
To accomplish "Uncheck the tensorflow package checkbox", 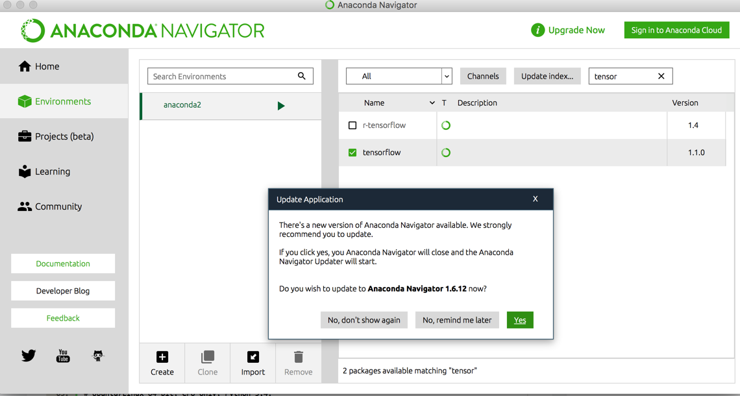I will pos(352,153).
